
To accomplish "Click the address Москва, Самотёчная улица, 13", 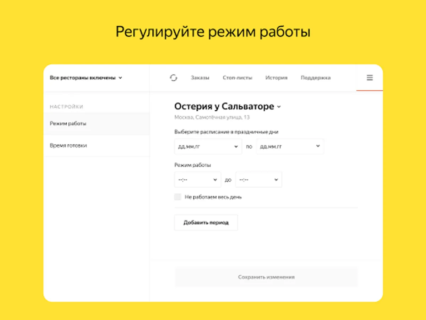I will pyautogui.click(x=212, y=117).
